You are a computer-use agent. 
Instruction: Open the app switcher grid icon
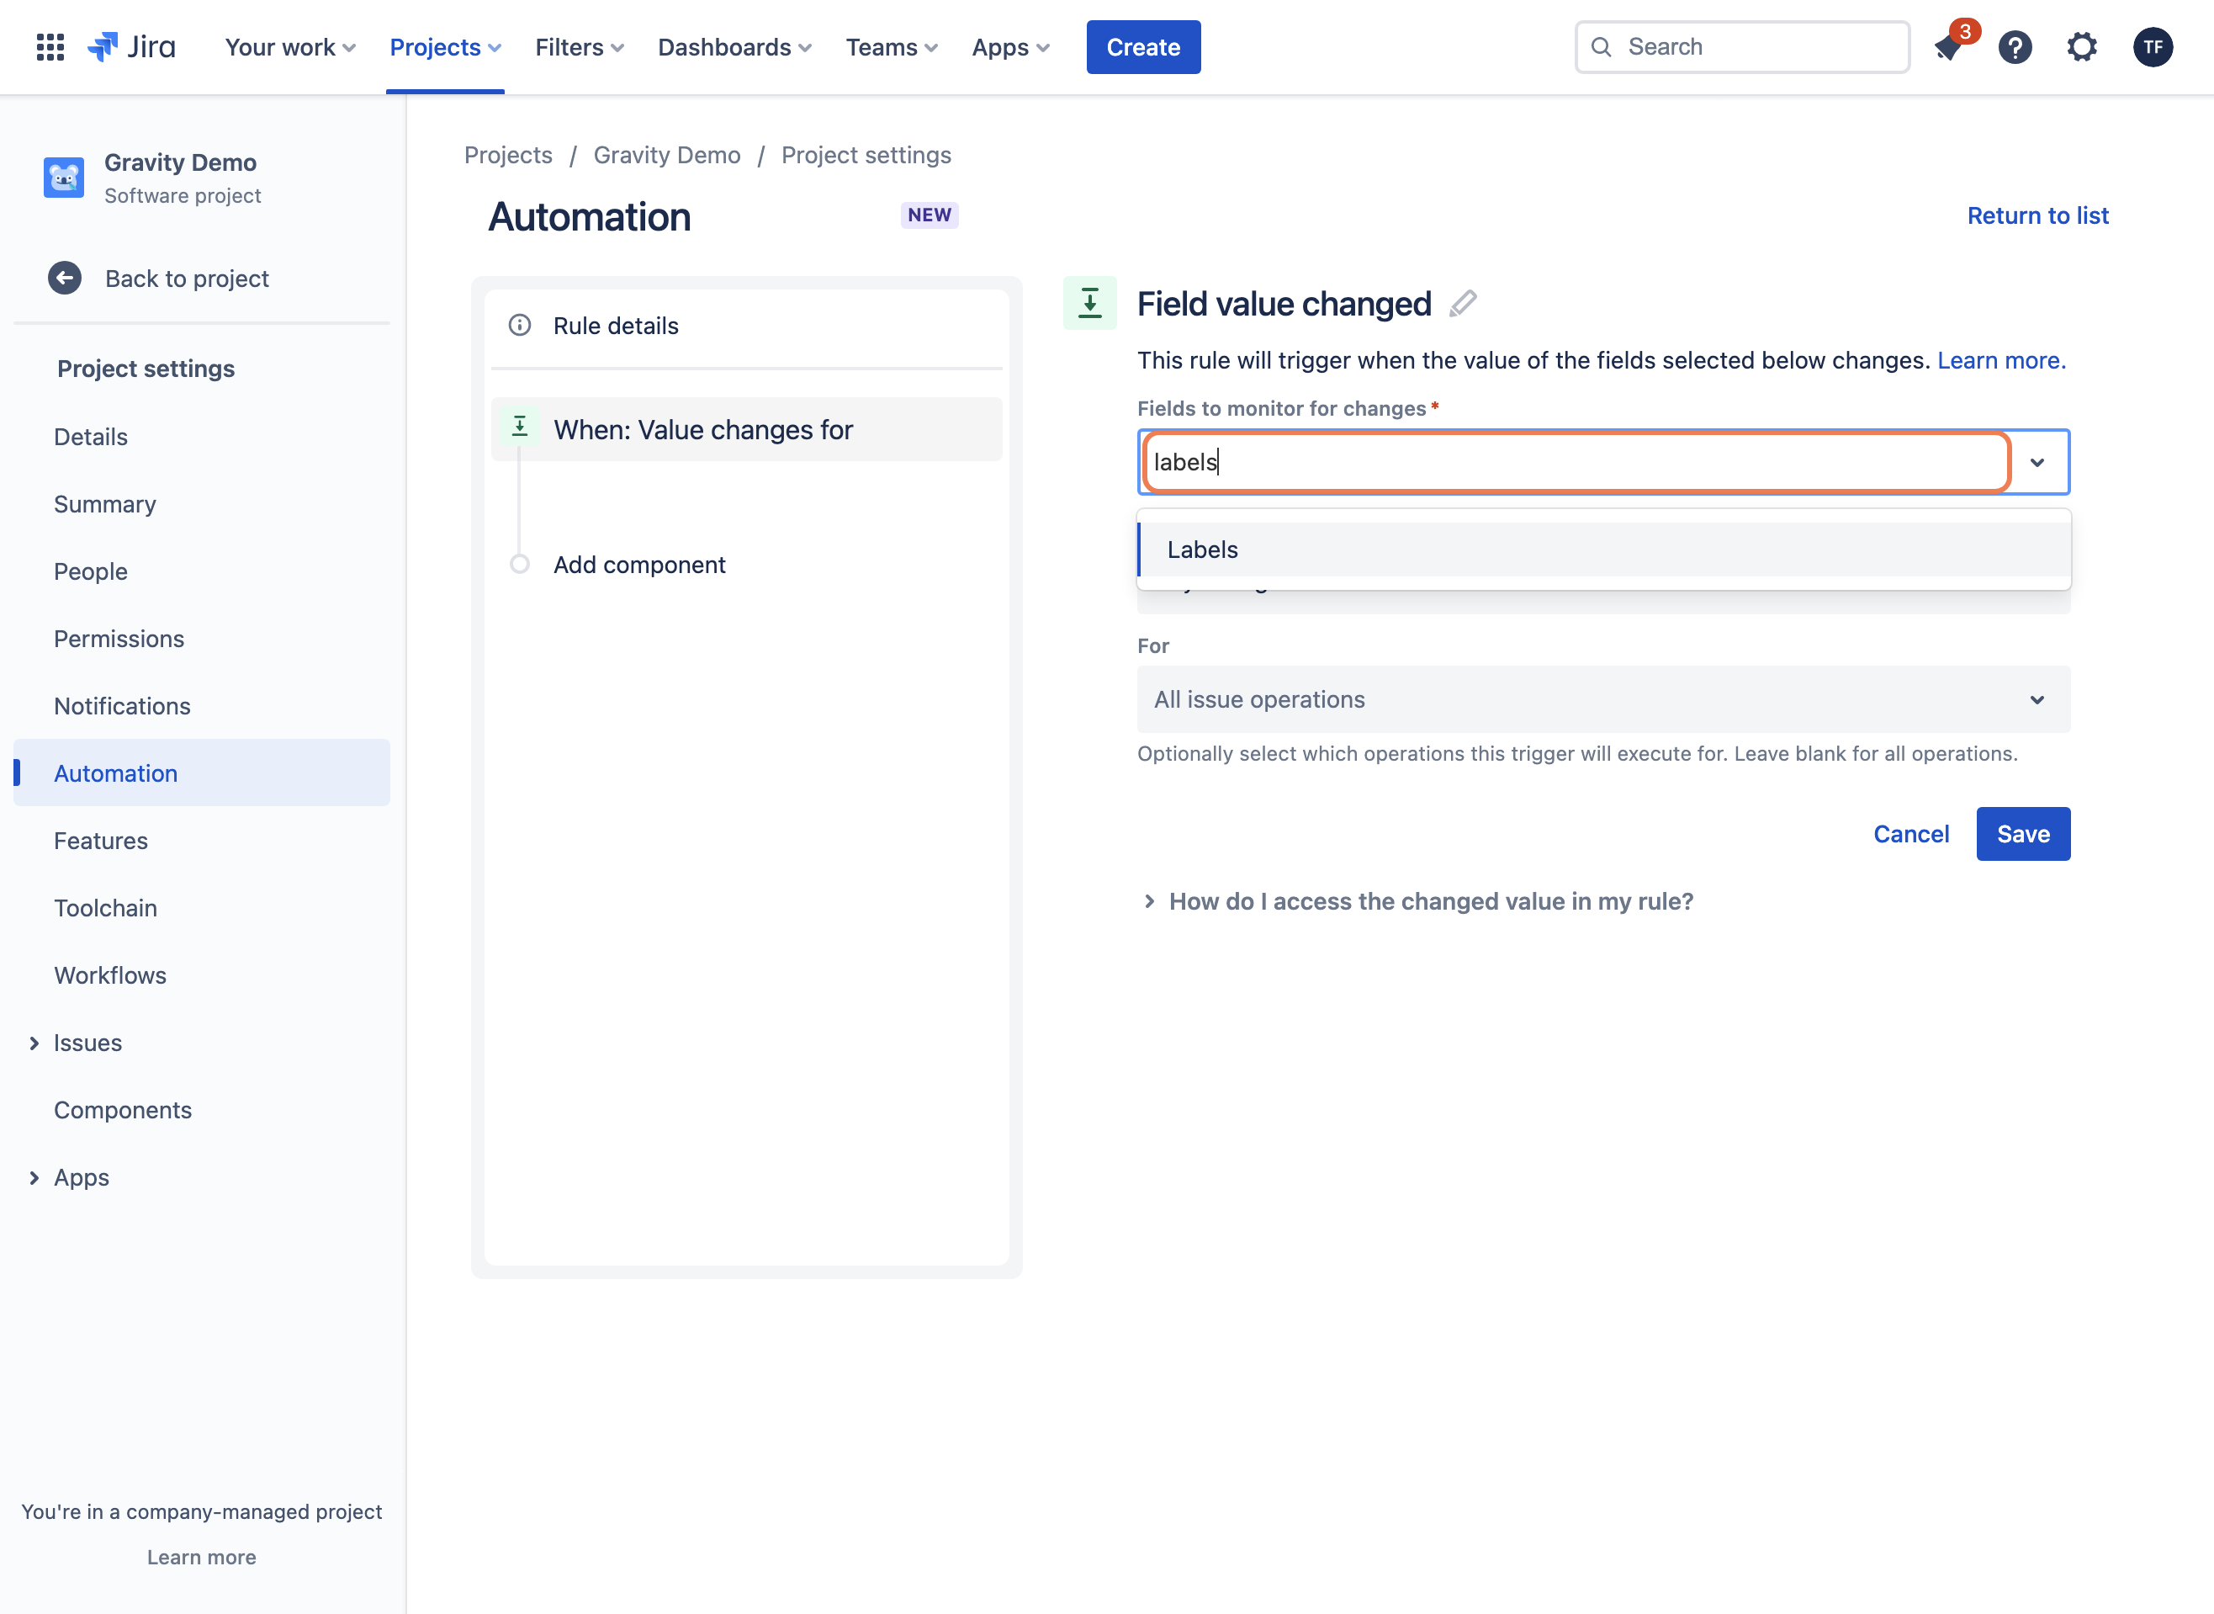50,47
